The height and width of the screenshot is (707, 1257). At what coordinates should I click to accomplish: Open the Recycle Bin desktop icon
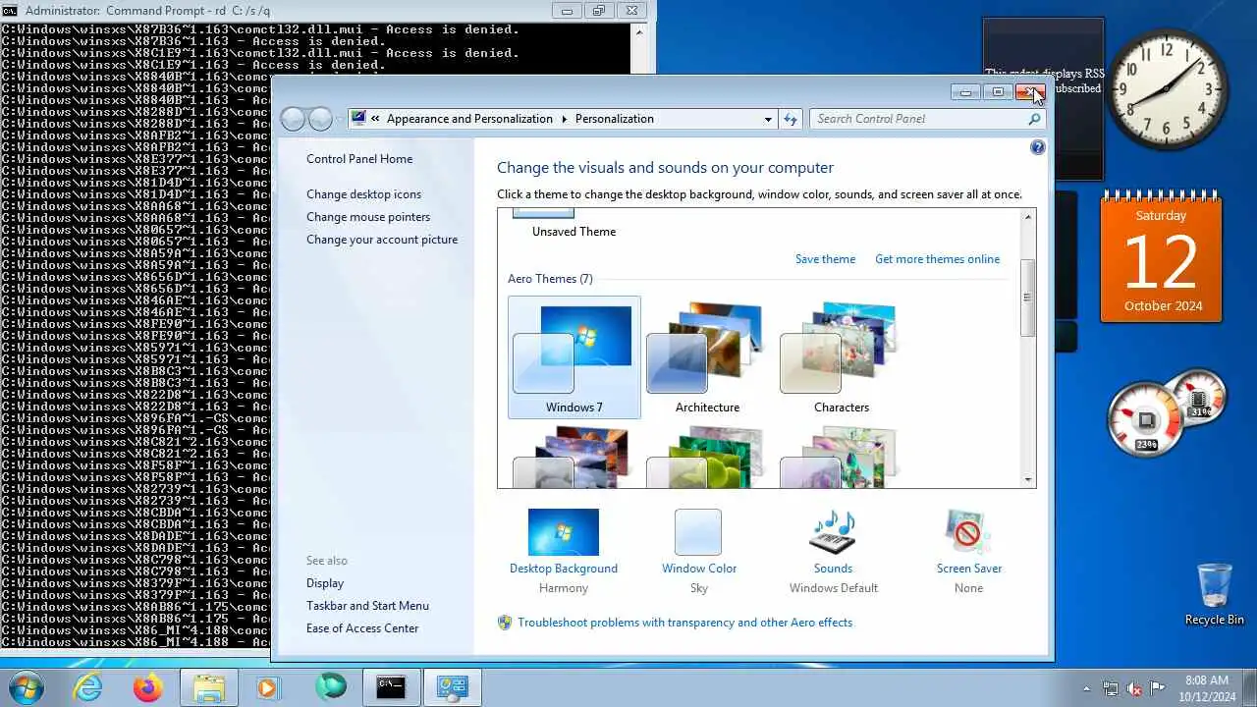pos(1214,594)
